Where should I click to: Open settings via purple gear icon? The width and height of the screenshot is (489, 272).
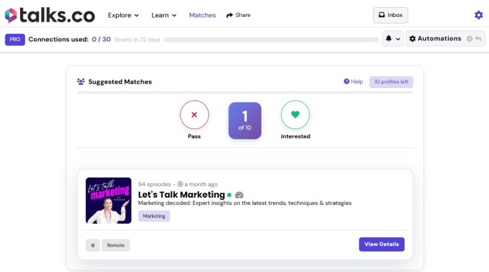point(479,15)
